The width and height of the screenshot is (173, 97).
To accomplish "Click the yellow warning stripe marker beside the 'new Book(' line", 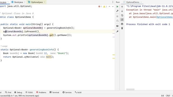I will coord(114,55).
